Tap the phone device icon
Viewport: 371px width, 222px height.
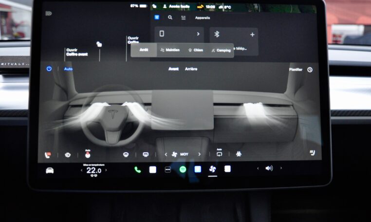tap(162, 34)
